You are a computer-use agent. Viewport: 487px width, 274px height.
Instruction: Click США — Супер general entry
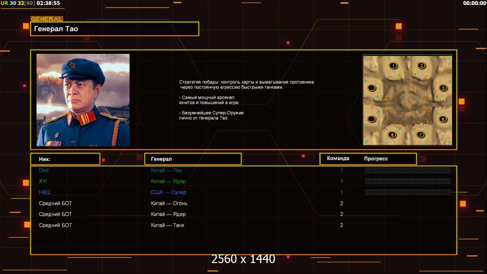pos(168,192)
